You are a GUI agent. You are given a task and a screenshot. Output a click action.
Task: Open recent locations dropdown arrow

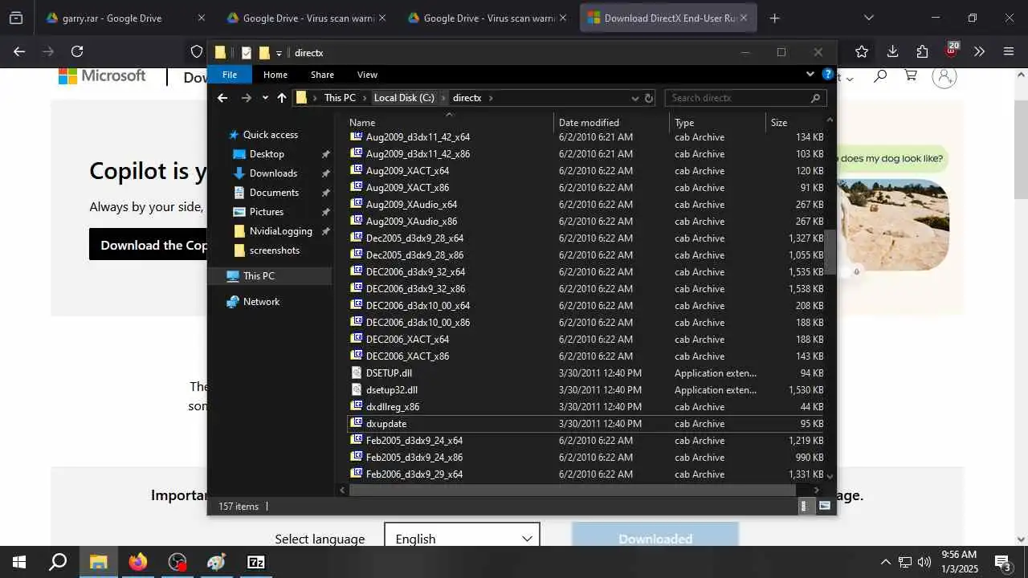pos(265,98)
